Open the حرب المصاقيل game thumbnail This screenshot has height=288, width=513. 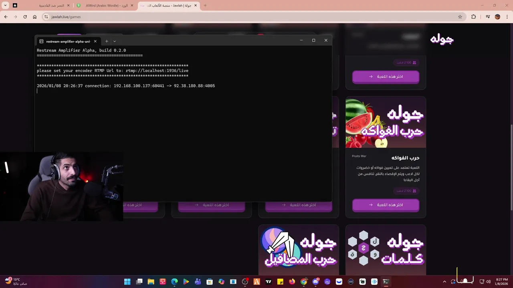point(299,250)
